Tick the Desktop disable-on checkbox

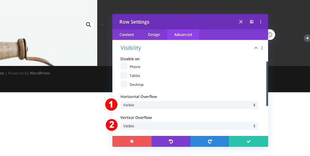pyautogui.click(x=124, y=84)
